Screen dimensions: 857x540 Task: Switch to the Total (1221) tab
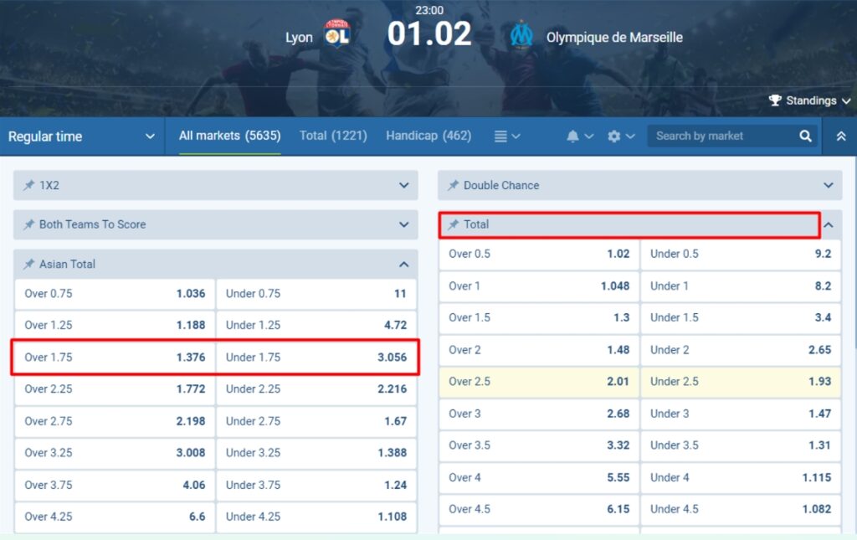click(x=333, y=136)
